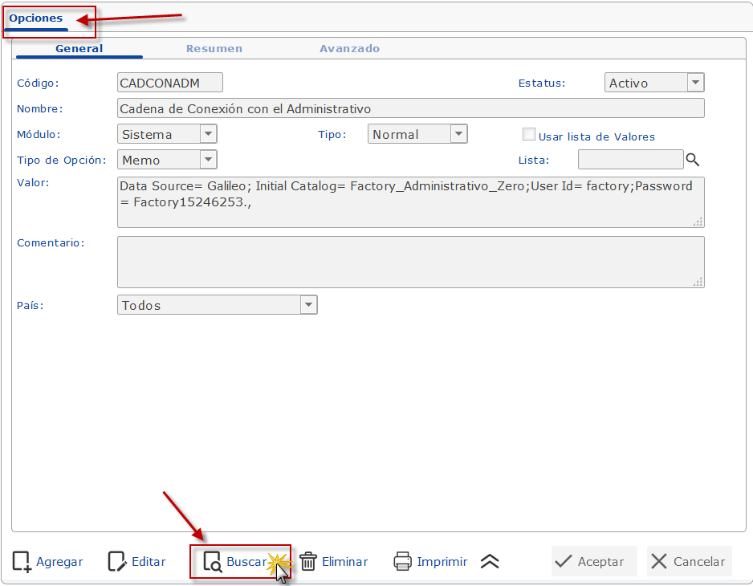The height and width of the screenshot is (586, 753).
Task: Click the Aceptar checkmark icon
Action: pos(564,562)
